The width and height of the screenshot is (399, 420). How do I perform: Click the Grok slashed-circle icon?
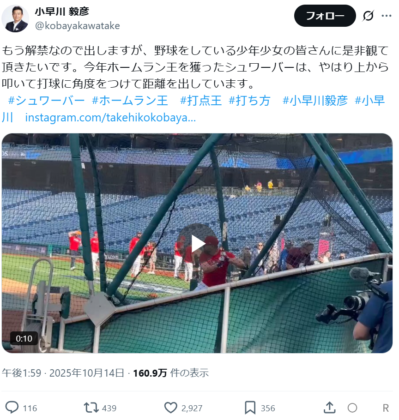(x=368, y=16)
